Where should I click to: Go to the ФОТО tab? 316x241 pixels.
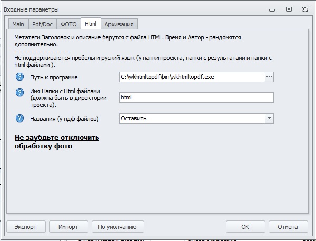(68, 24)
